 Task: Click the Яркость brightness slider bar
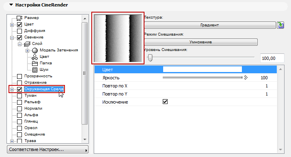coord(203,77)
